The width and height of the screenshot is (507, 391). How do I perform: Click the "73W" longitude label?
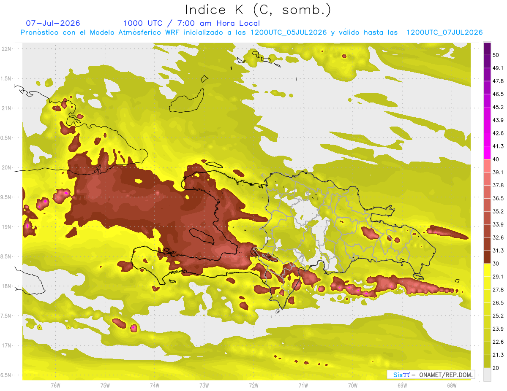coord(204,386)
